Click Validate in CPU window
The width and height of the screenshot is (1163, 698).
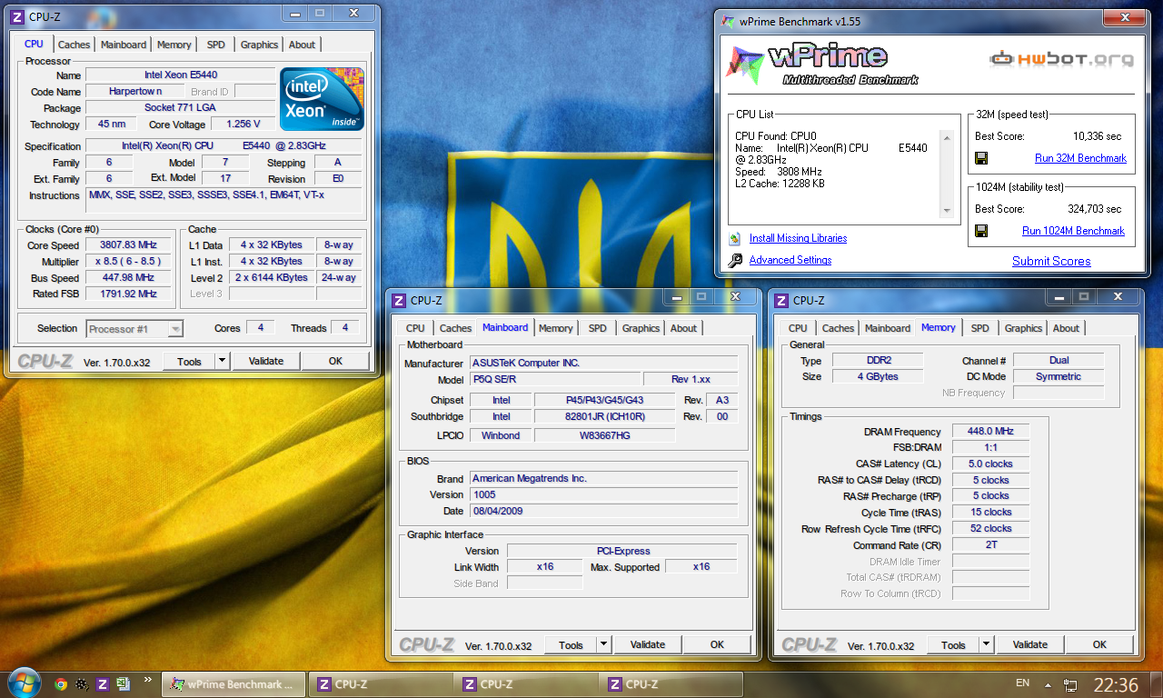point(266,361)
